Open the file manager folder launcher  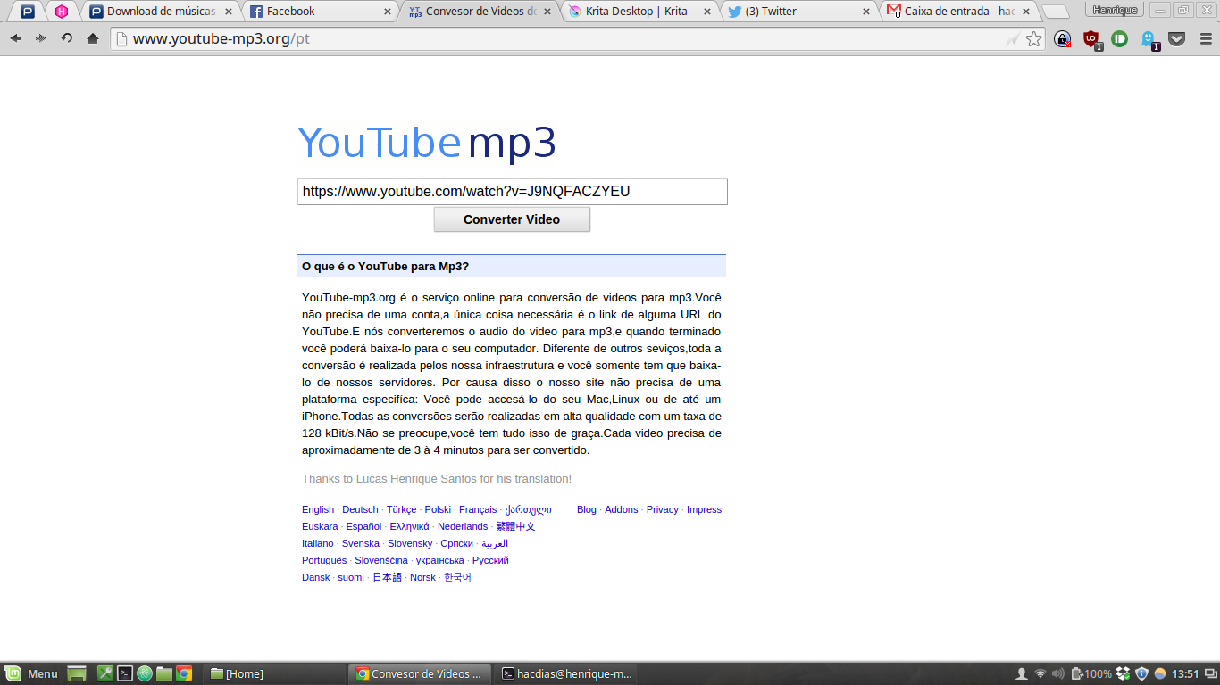pos(164,673)
